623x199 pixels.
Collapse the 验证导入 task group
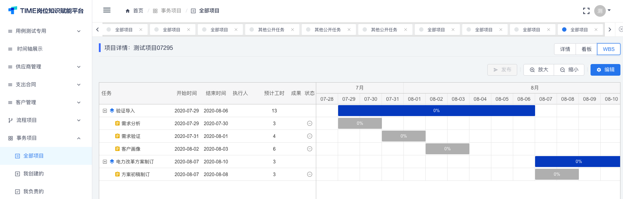(105, 111)
